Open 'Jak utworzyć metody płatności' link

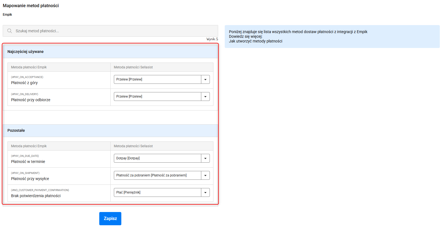(256, 41)
